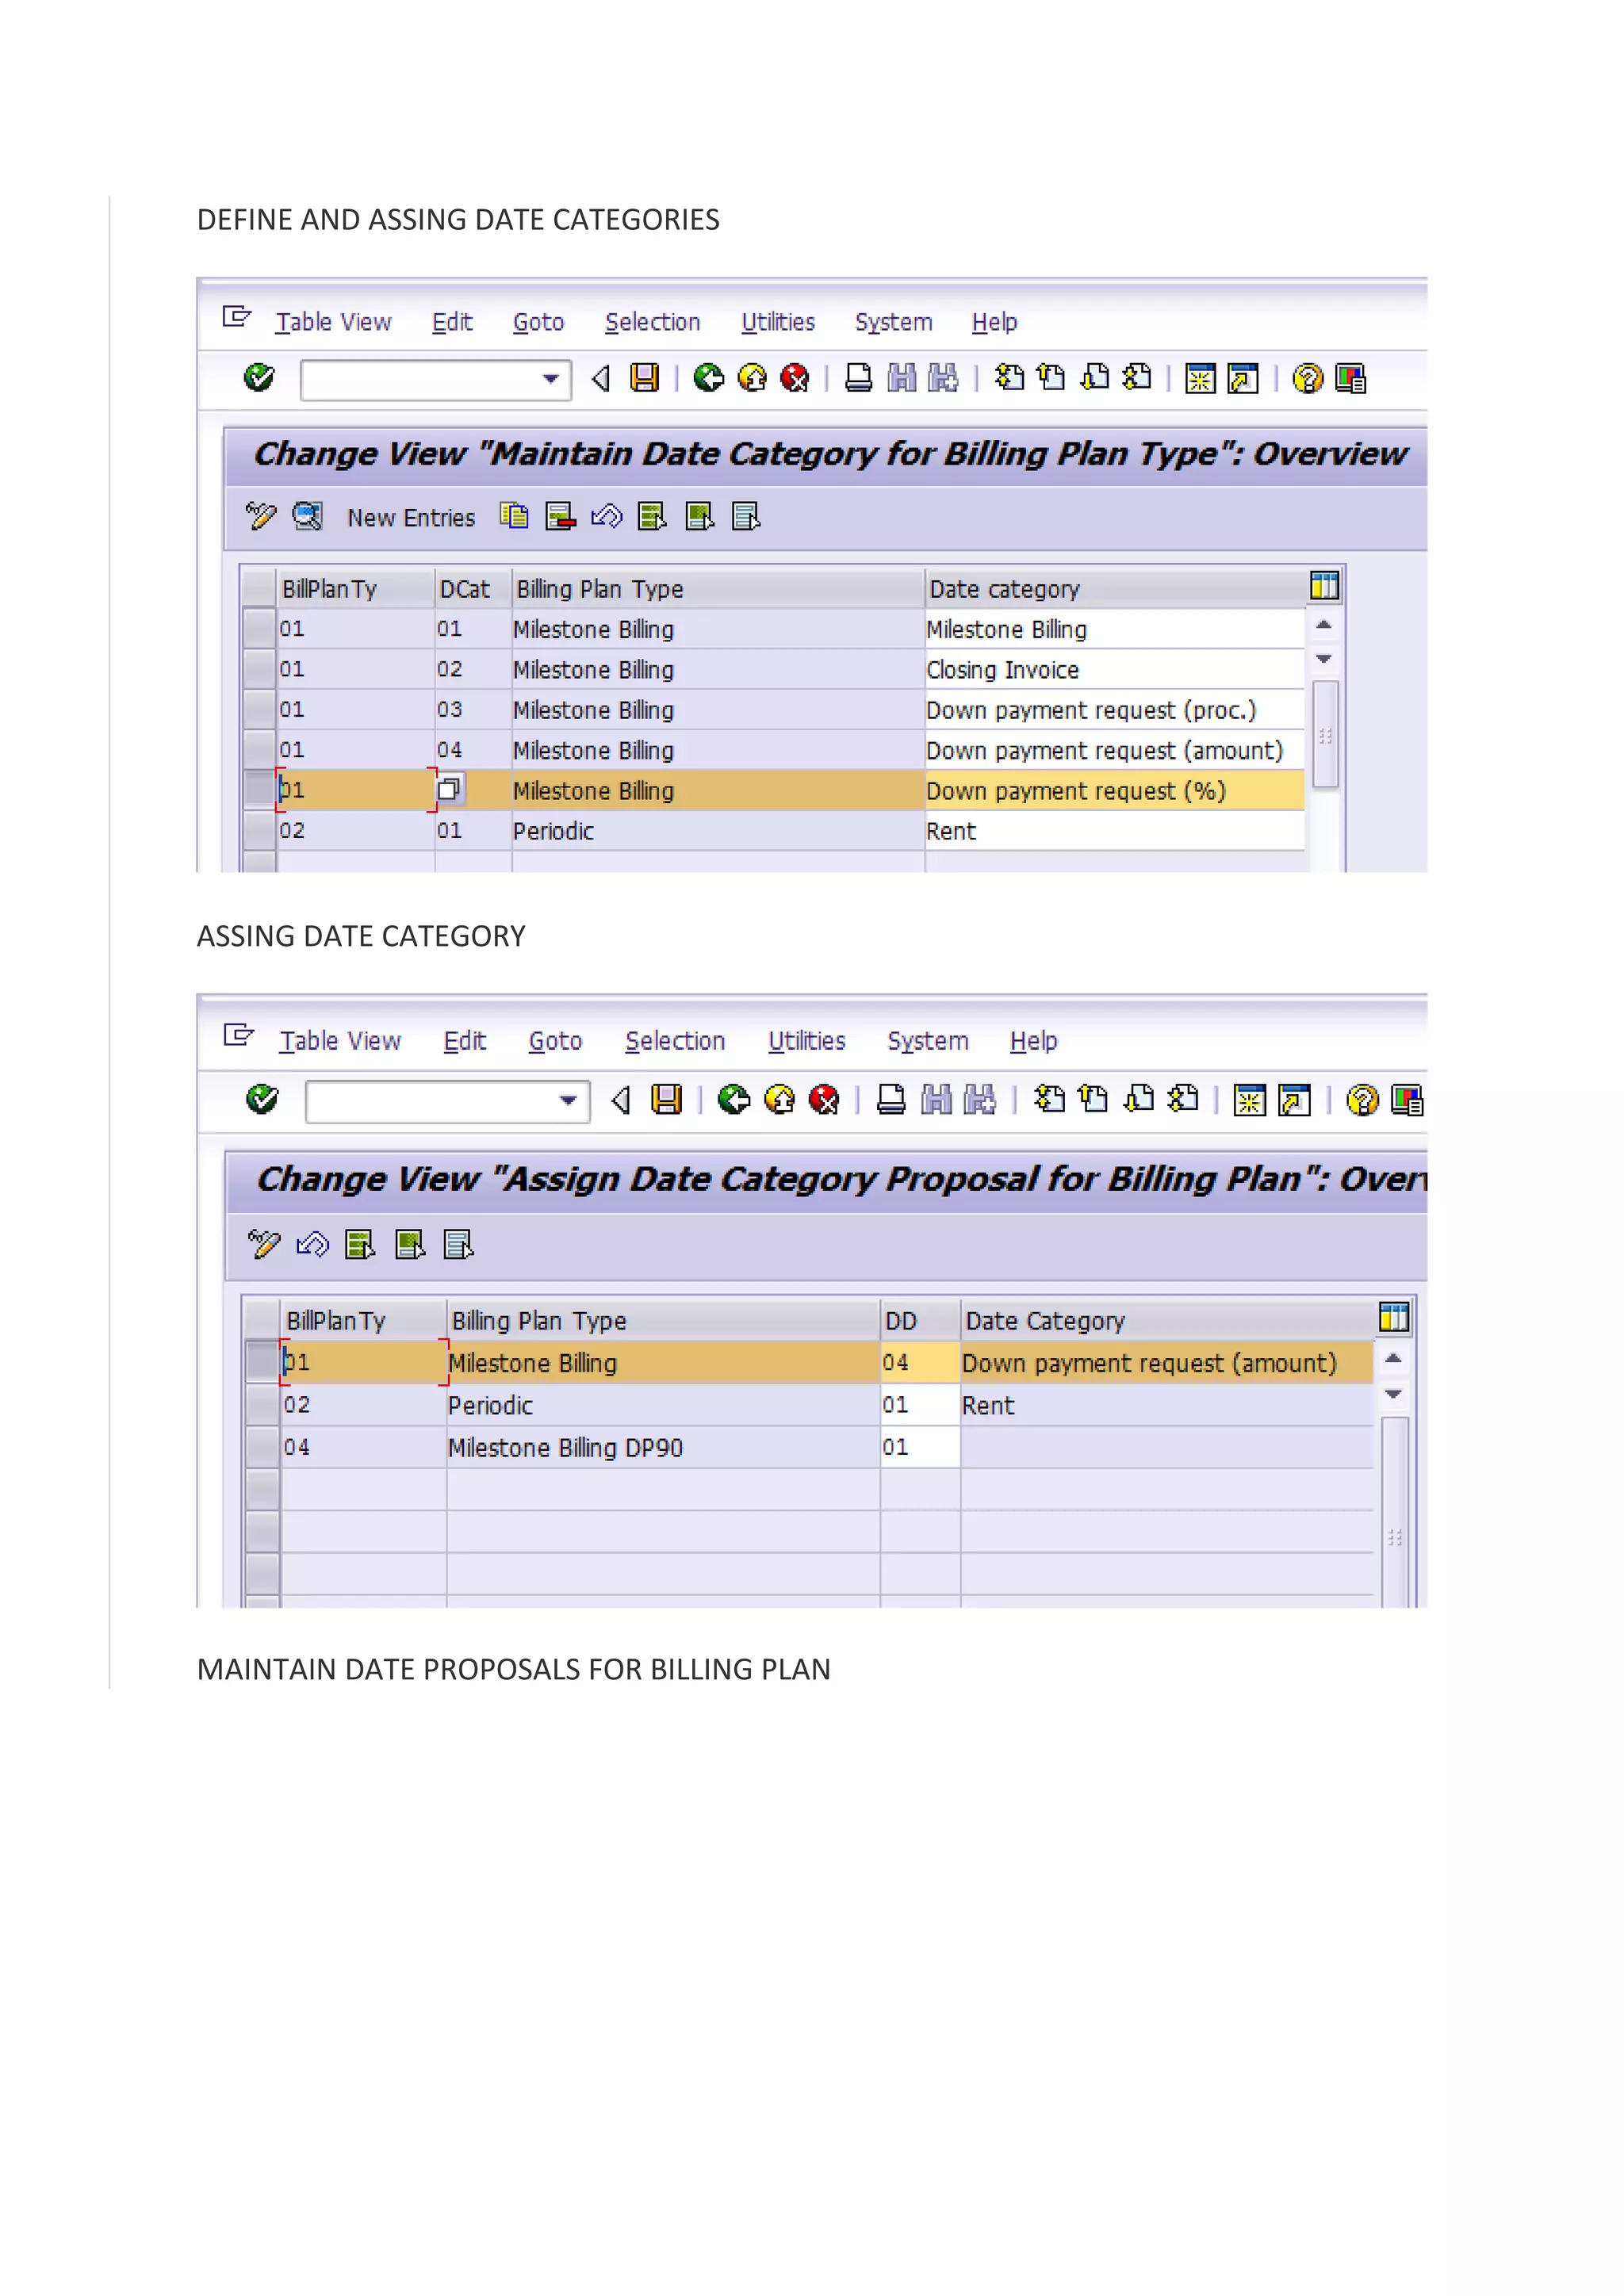
Task: Click Display/Change pencil icon in Assign Date Category toolbar
Action: coord(264,1244)
